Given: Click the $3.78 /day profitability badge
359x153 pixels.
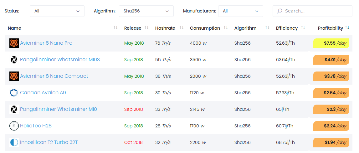Looking at the screenshot, I should [331, 76].
